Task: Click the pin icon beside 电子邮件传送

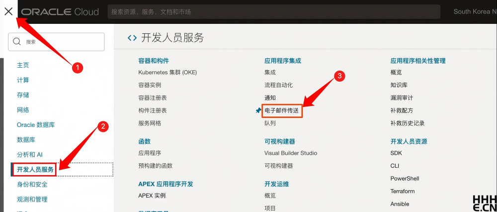Action: pos(258,110)
